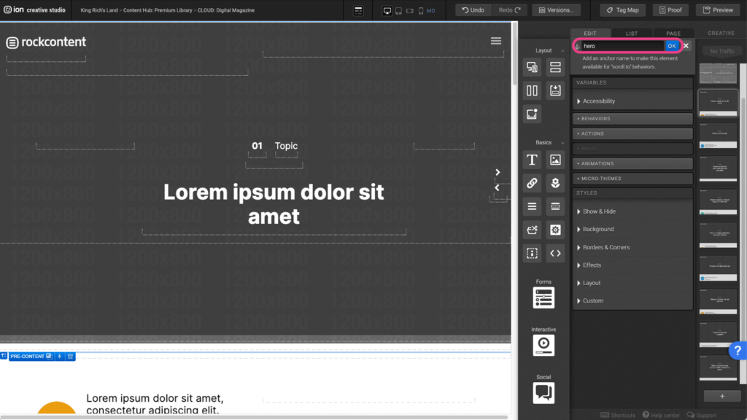Collapse the Layout palette section
Viewport: 747px width, 420px height.
point(562,50)
